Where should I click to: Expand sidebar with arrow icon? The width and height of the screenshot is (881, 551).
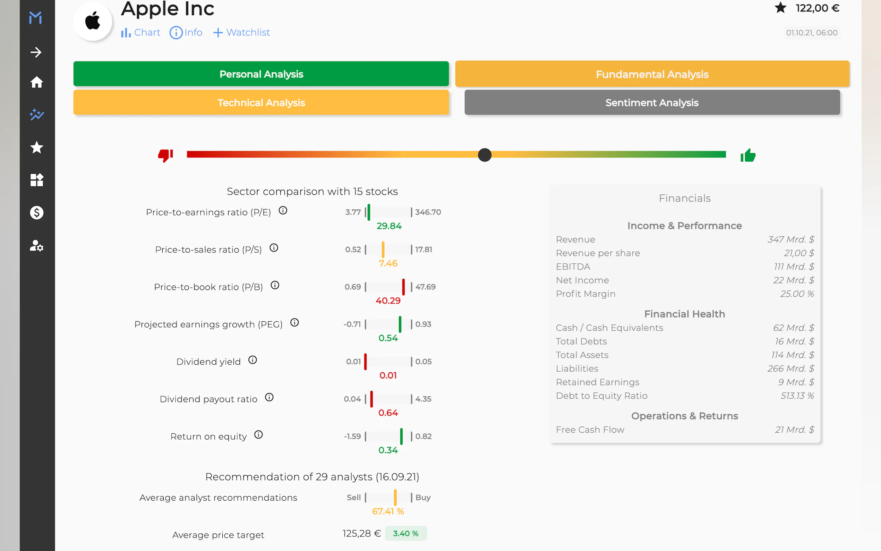pyautogui.click(x=36, y=52)
